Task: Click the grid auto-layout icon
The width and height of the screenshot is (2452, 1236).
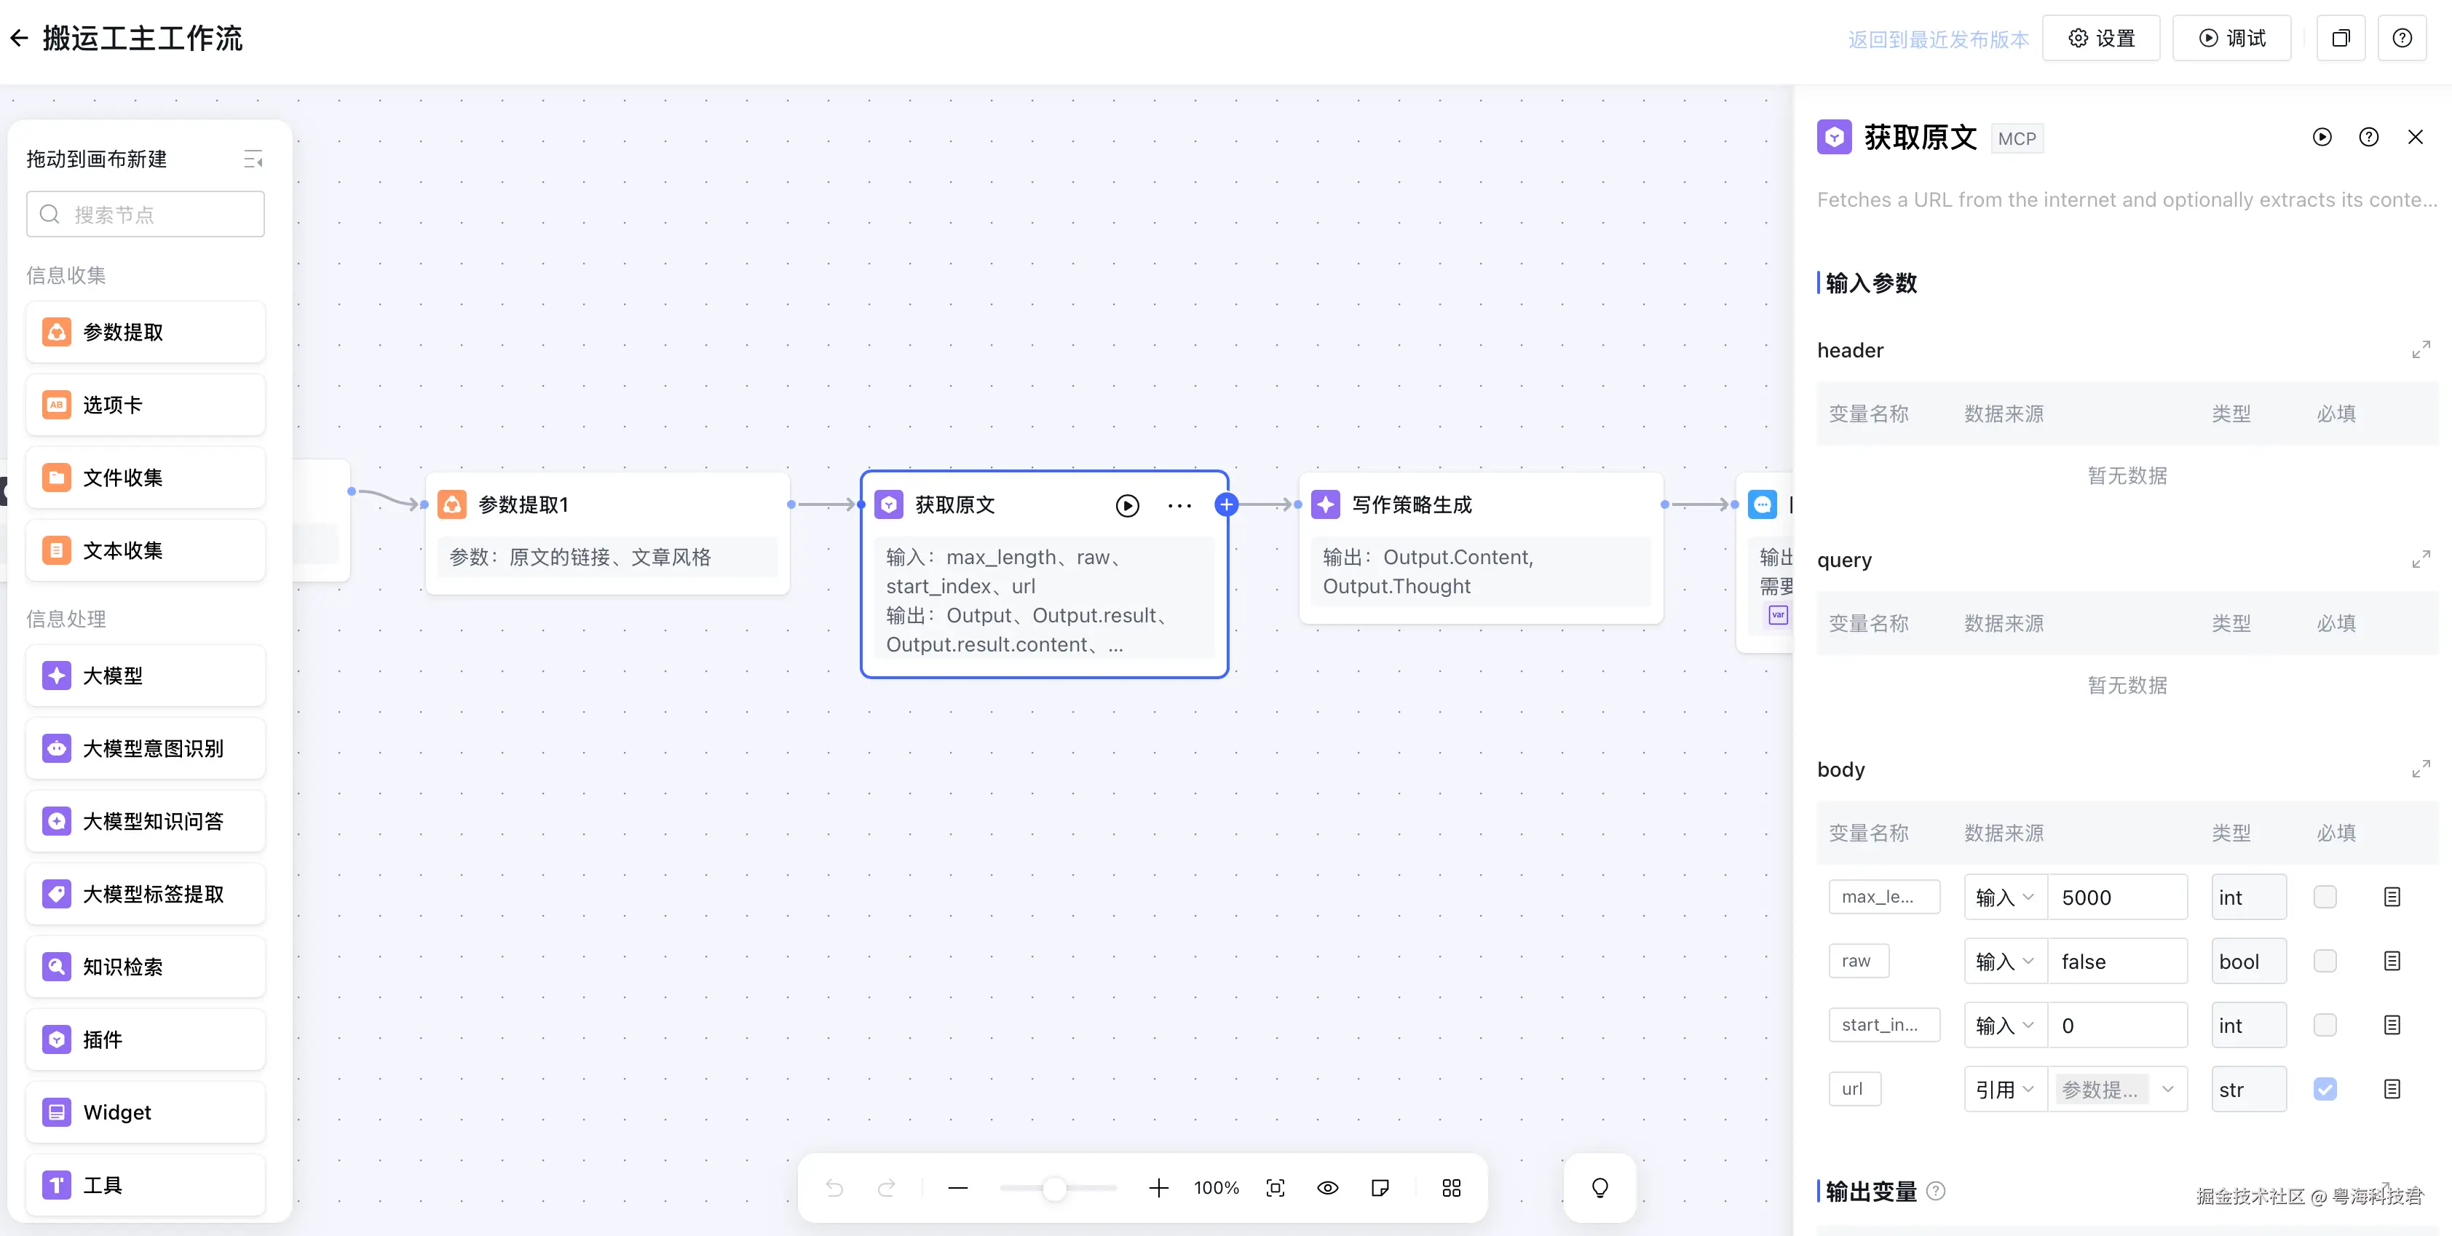Action: click(x=1452, y=1187)
